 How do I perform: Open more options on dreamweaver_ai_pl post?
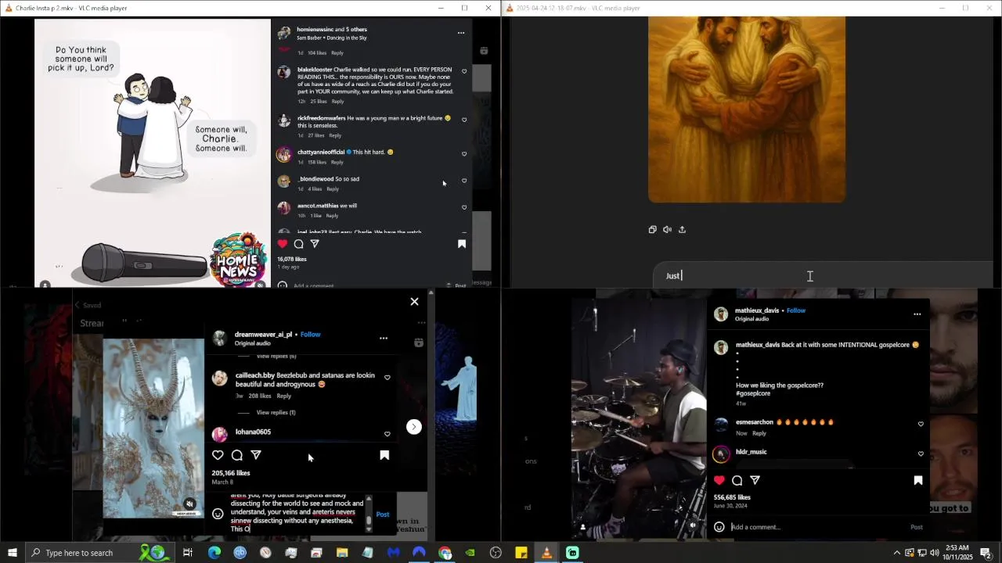[384, 339]
